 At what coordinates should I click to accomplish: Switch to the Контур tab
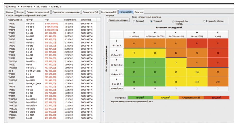click(20, 12)
